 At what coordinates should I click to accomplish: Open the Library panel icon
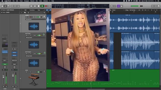coord(2,6)
